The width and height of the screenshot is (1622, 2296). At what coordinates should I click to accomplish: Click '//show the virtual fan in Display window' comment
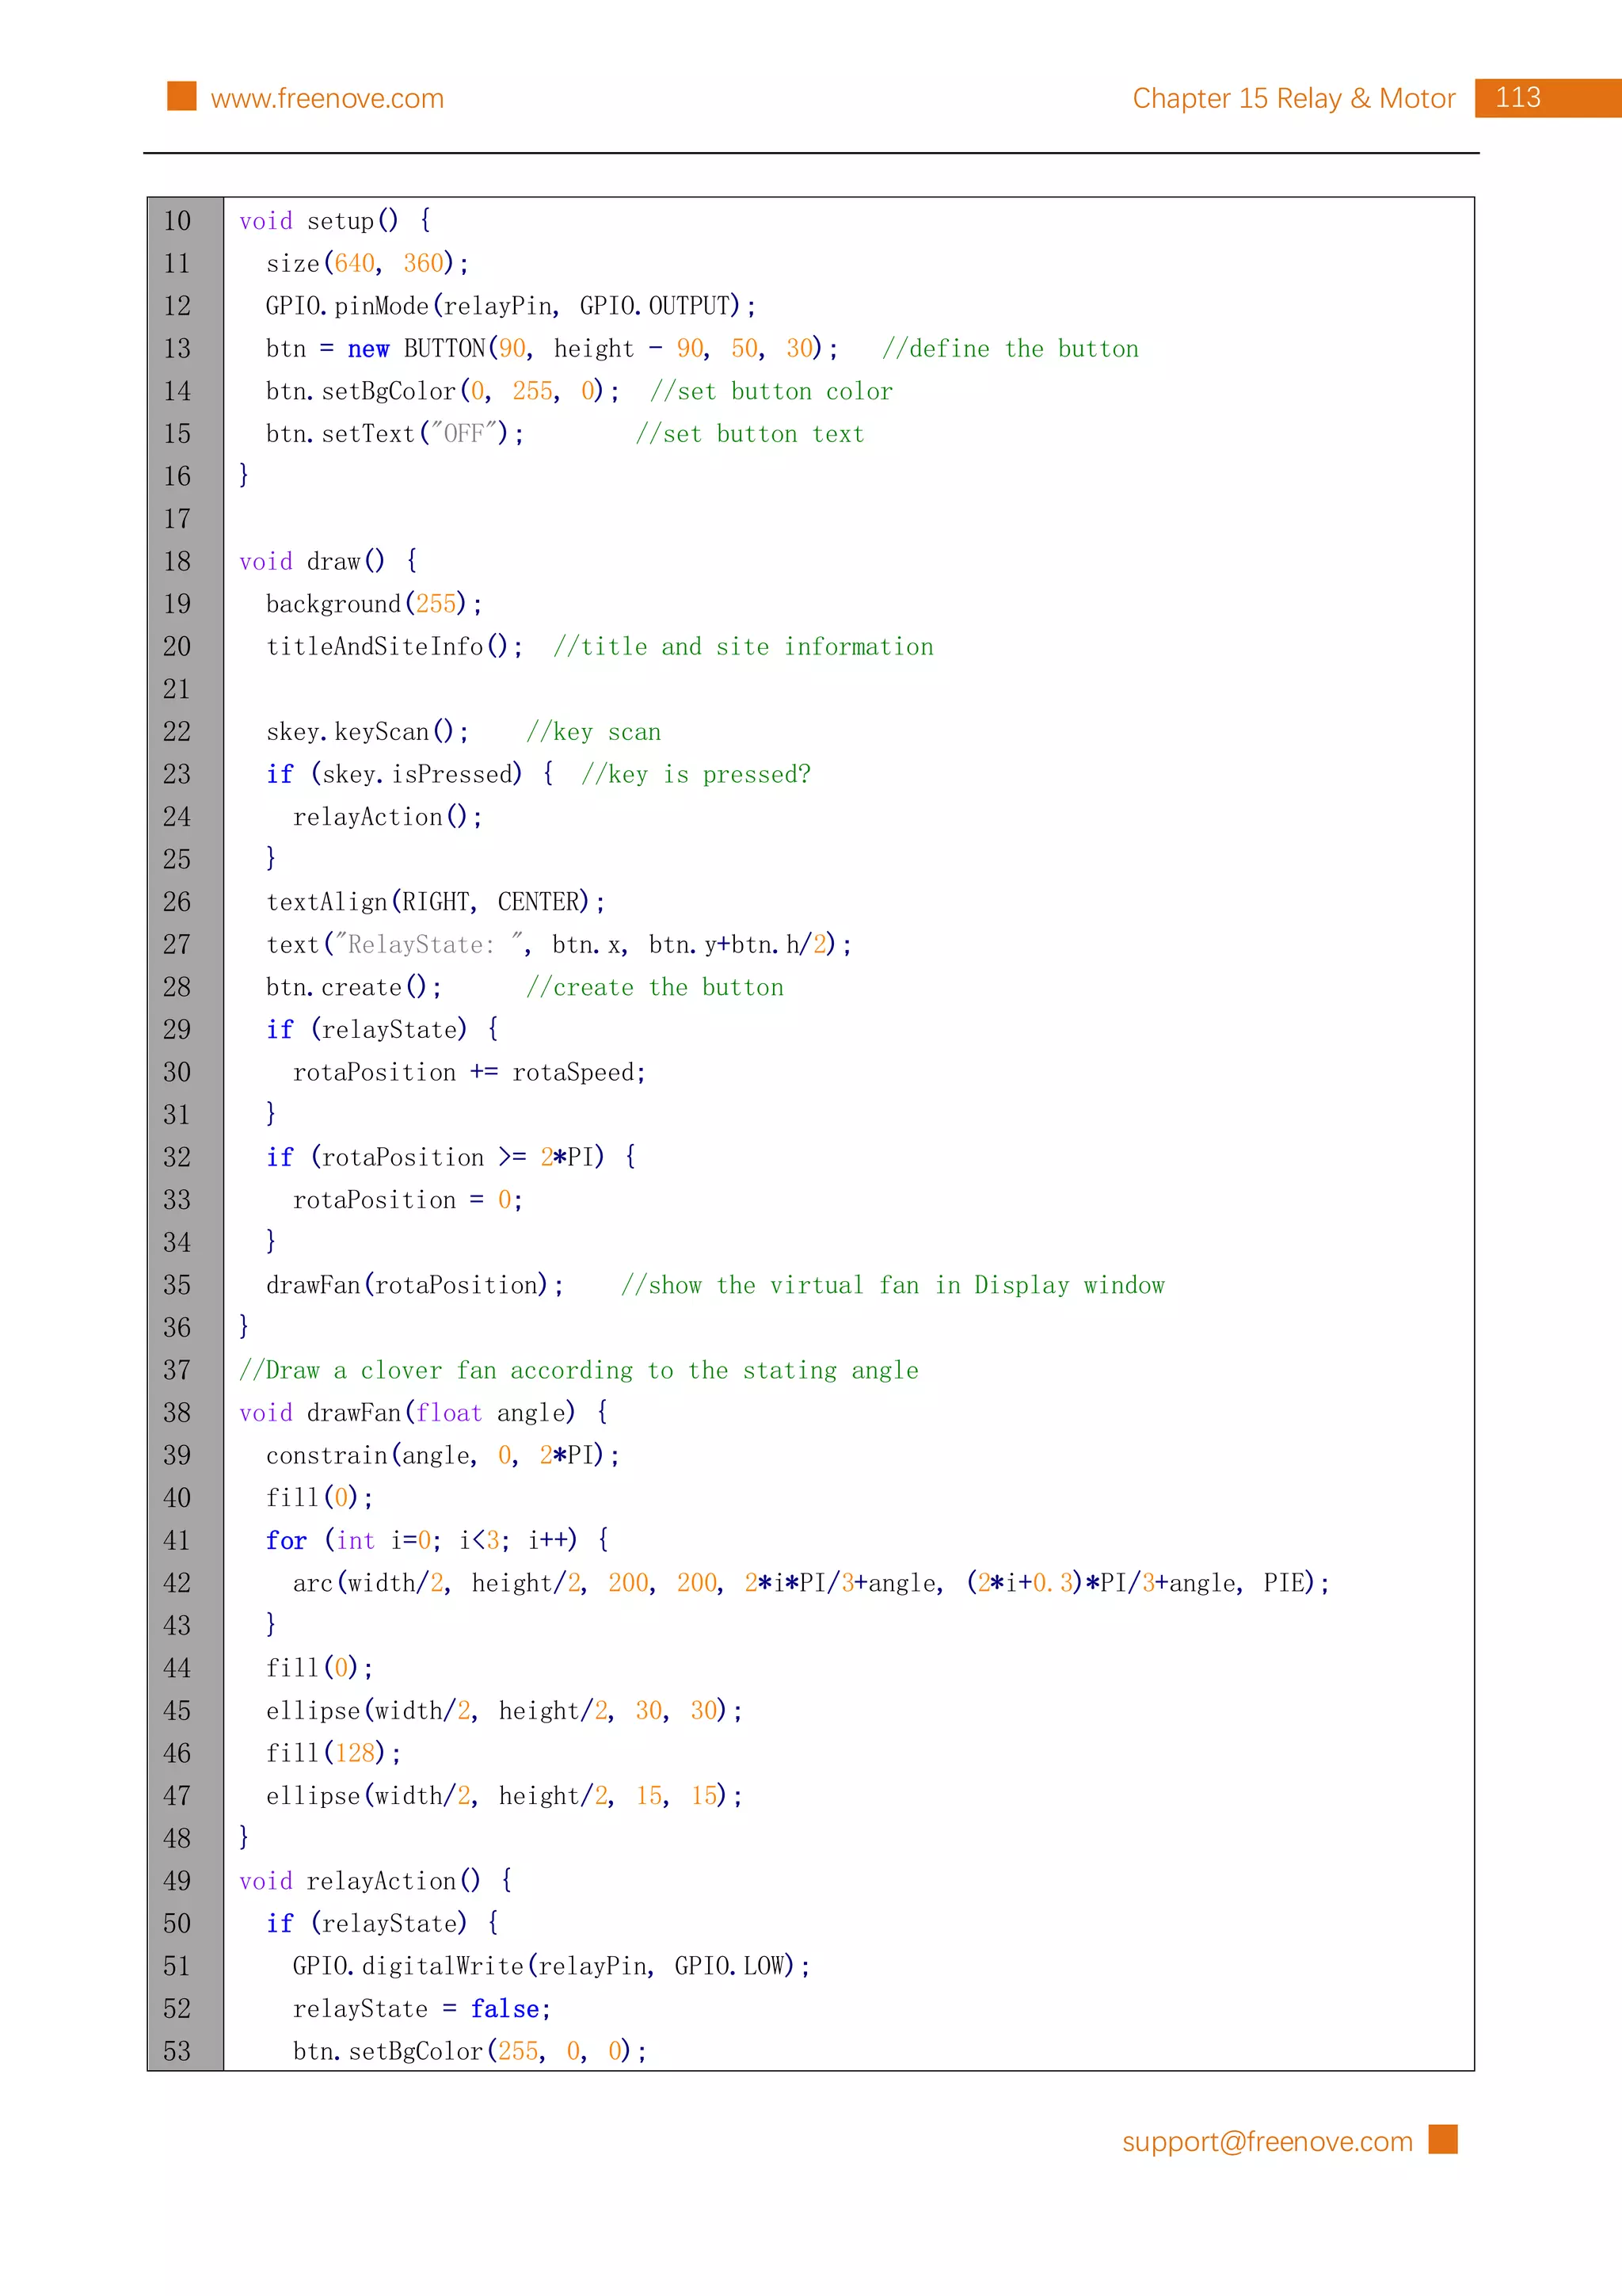pyautogui.click(x=893, y=1285)
